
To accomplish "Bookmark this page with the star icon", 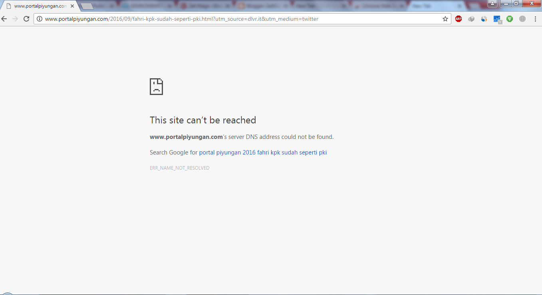I will pyautogui.click(x=445, y=19).
